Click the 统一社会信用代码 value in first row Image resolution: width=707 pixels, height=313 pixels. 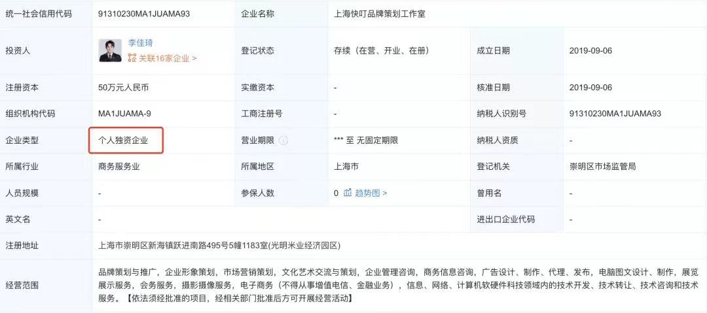tap(144, 14)
